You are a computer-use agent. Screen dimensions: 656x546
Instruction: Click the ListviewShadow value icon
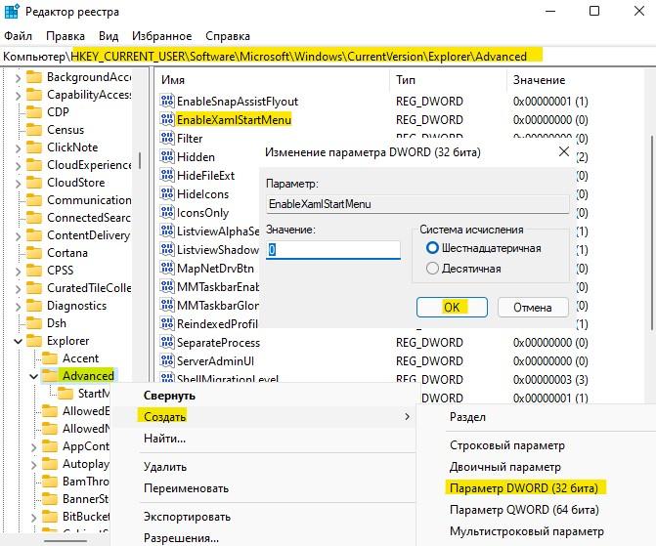pyautogui.click(x=167, y=250)
